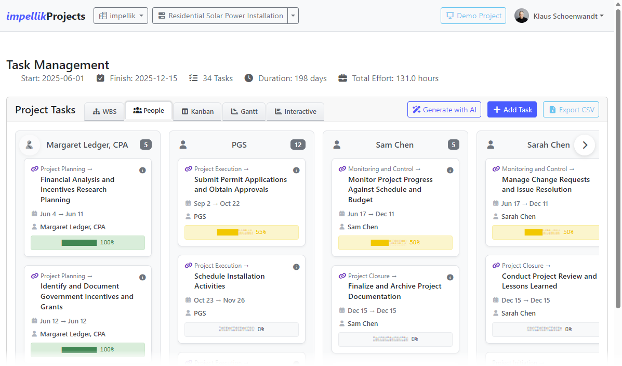Image resolution: width=622 pixels, height=366 pixels.
Task: Click the Duration clock icon
Action: [249, 78]
